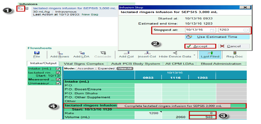The height and width of the screenshot is (124, 261).
Task: Close the Infusion Stop dialog window
Action: pos(245,7)
